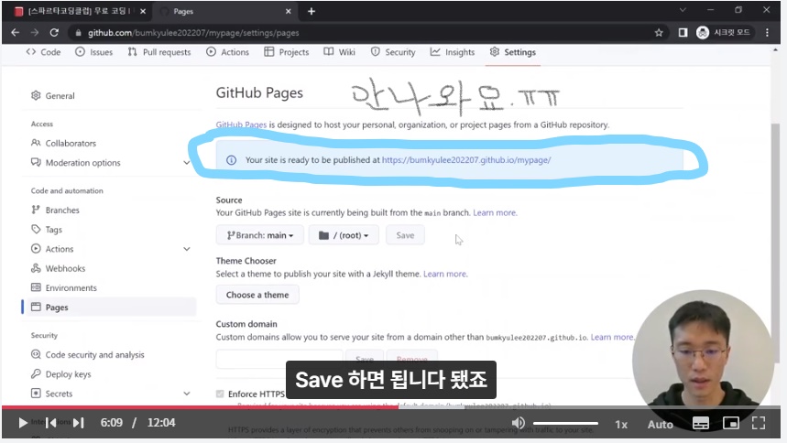Open incognito profile 시크릿 모드
This screenshot has width=787, height=443.
pos(723,33)
